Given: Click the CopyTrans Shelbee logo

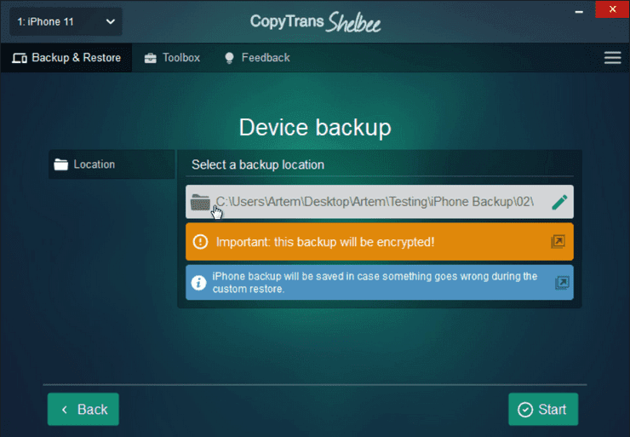Looking at the screenshot, I should 315,21.
